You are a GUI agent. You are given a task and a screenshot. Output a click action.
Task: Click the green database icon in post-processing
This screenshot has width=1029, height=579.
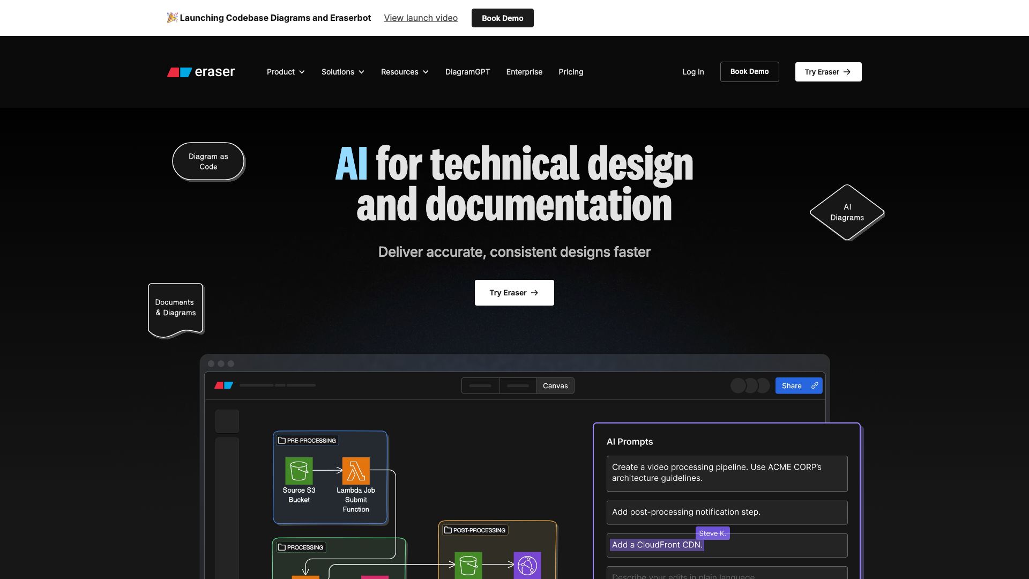(x=468, y=564)
